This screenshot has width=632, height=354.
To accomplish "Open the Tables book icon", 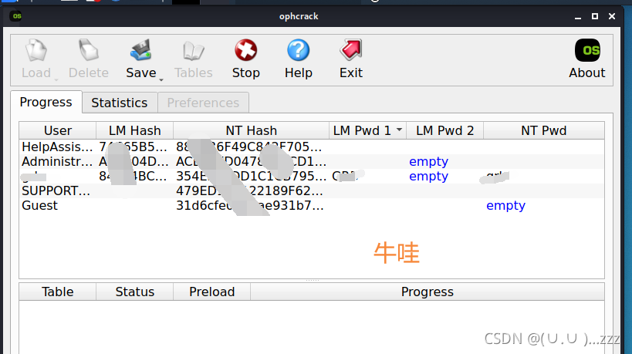I will tap(194, 50).
